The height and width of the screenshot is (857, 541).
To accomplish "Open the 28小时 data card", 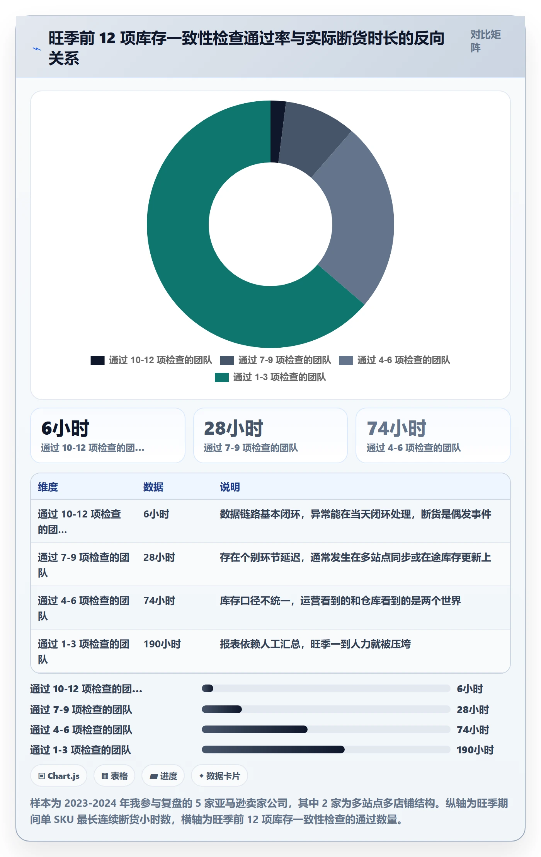I will coord(270,435).
